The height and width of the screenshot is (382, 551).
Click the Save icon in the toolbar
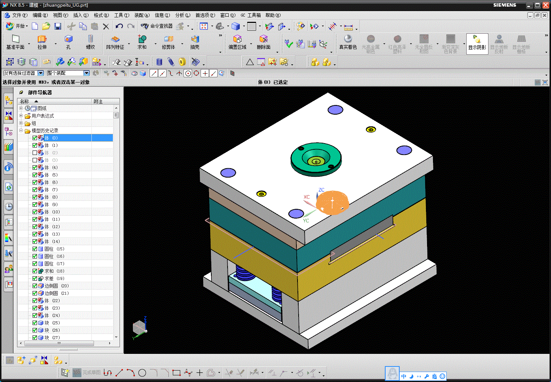[x=57, y=26]
